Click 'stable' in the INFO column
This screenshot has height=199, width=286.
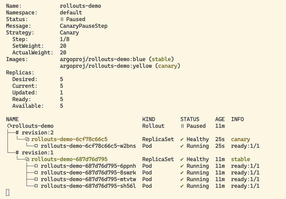pyautogui.click(x=240, y=159)
